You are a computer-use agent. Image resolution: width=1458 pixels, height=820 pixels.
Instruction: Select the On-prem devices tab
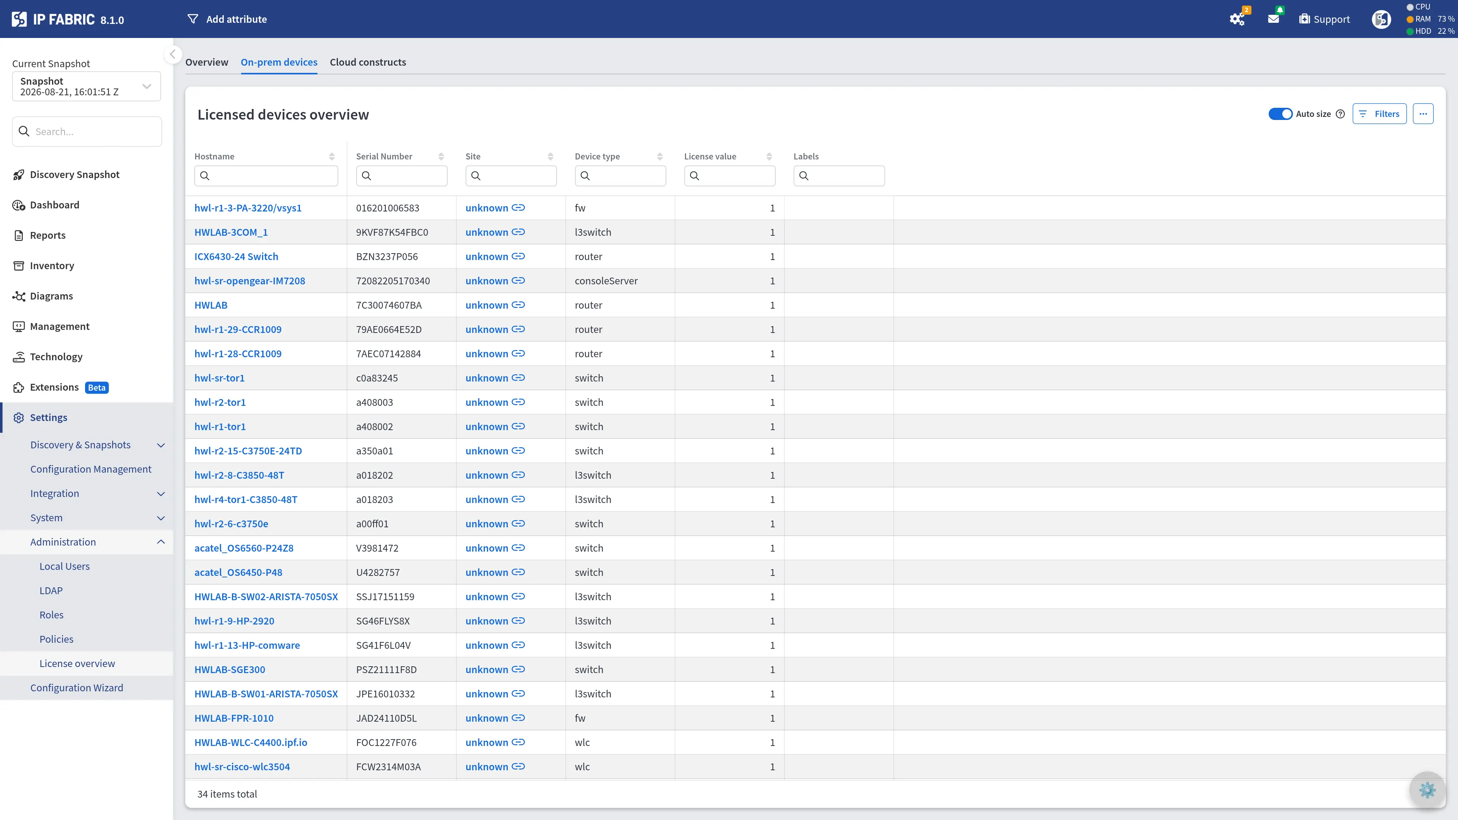(279, 62)
